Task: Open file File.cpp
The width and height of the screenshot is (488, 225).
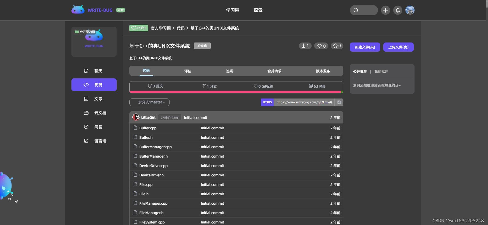Action: click(146, 185)
